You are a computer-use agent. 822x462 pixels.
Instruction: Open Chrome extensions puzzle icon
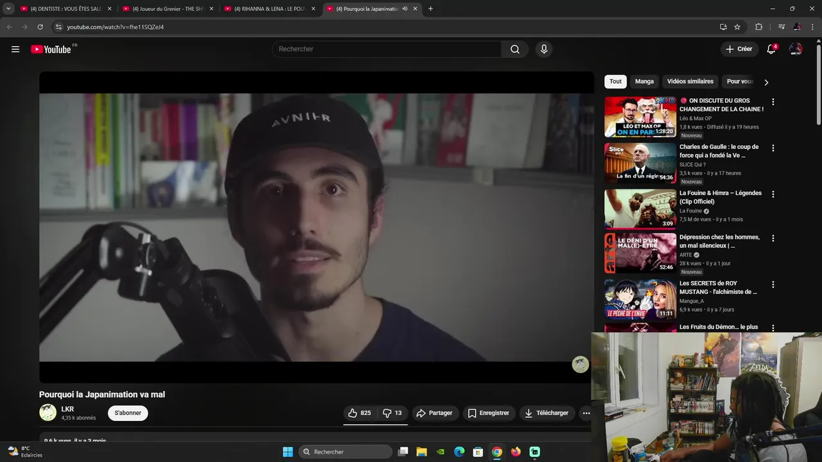pyautogui.click(x=759, y=27)
